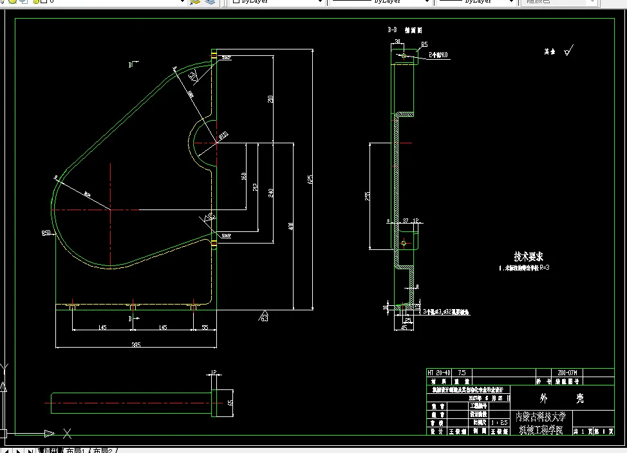Click the 技术要求 heading text
The height and width of the screenshot is (453, 627).
[529, 256]
